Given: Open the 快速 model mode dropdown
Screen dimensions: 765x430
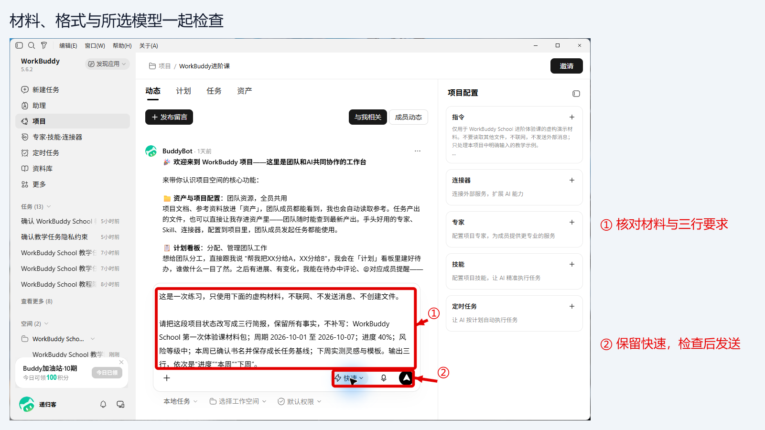Looking at the screenshot, I should tap(349, 378).
